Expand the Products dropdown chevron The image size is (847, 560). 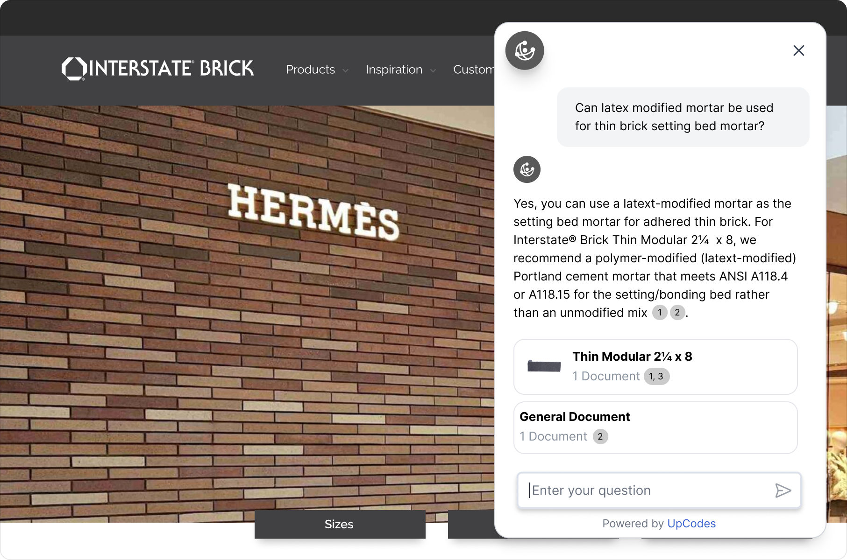coord(346,71)
